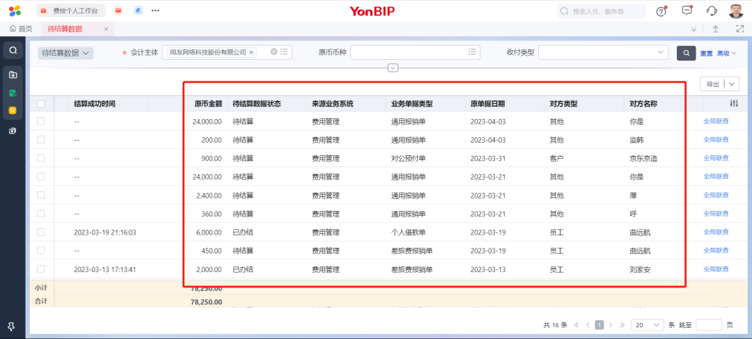Click the double-chevron tab list icon
This screenshot has height=339, width=752.
tap(694, 29)
